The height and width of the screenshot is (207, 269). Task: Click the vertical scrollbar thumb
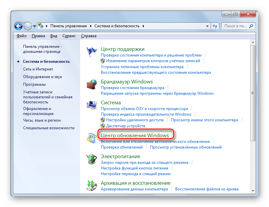pyautogui.click(x=253, y=93)
